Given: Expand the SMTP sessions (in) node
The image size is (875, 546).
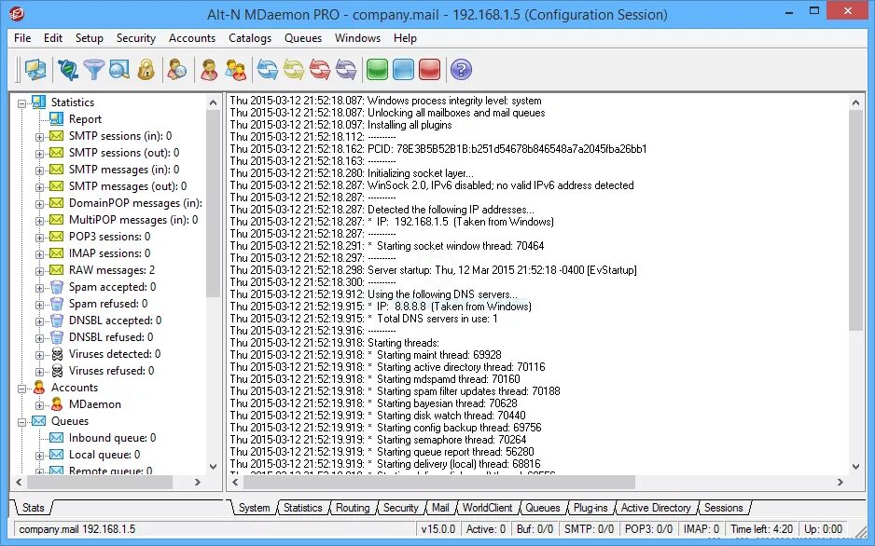Looking at the screenshot, I should point(39,137).
